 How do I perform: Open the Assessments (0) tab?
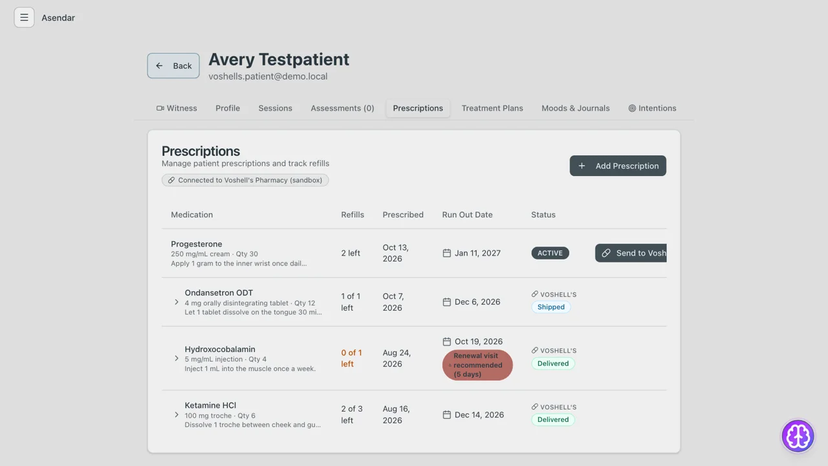pos(342,108)
